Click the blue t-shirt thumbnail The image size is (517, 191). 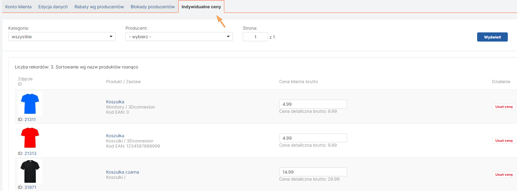[x=30, y=104]
